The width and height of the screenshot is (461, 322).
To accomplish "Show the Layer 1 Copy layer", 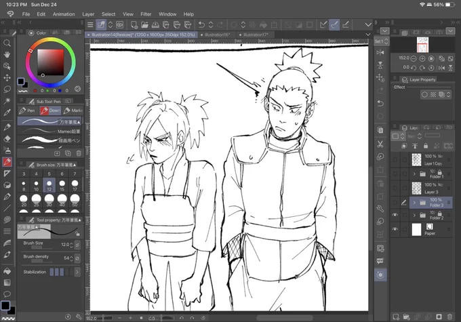I will 395,160.
